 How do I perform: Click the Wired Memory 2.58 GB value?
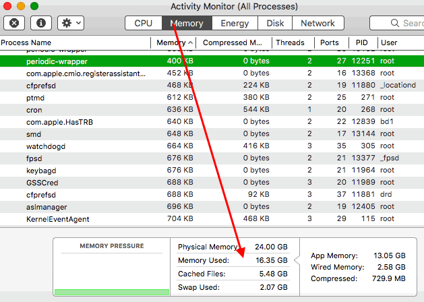[x=392, y=267]
